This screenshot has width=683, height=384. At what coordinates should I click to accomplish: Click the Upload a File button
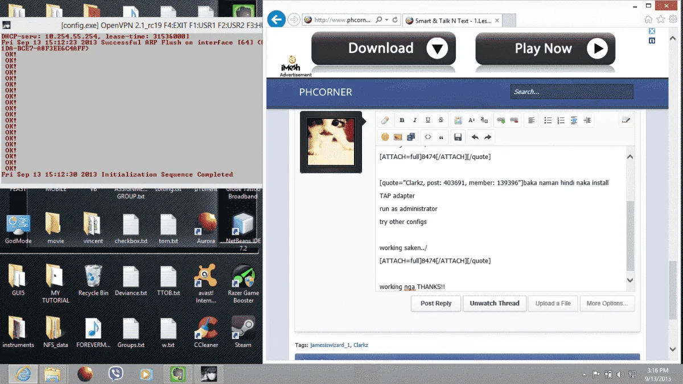(x=553, y=303)
